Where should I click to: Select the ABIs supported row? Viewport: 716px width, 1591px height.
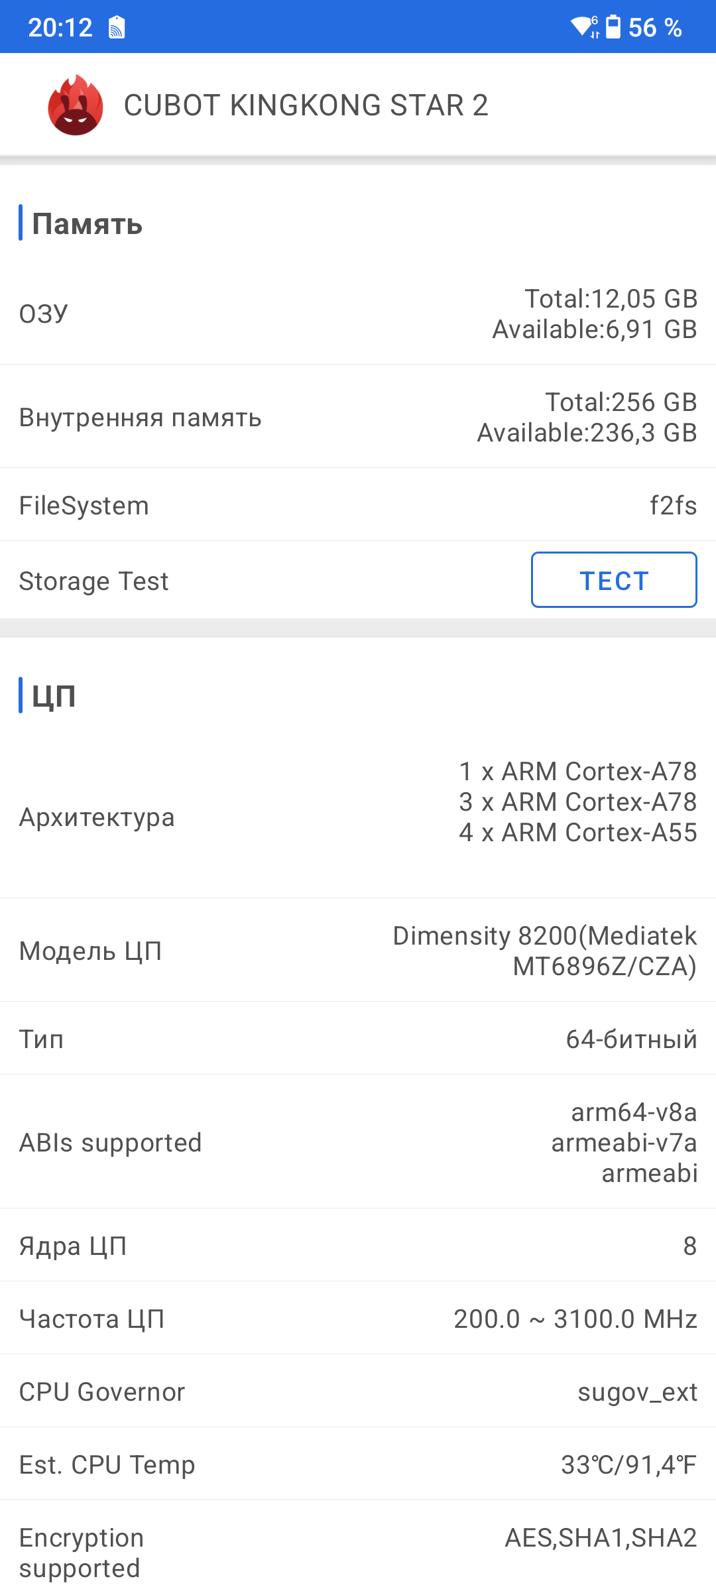(x=358, y=1142)
